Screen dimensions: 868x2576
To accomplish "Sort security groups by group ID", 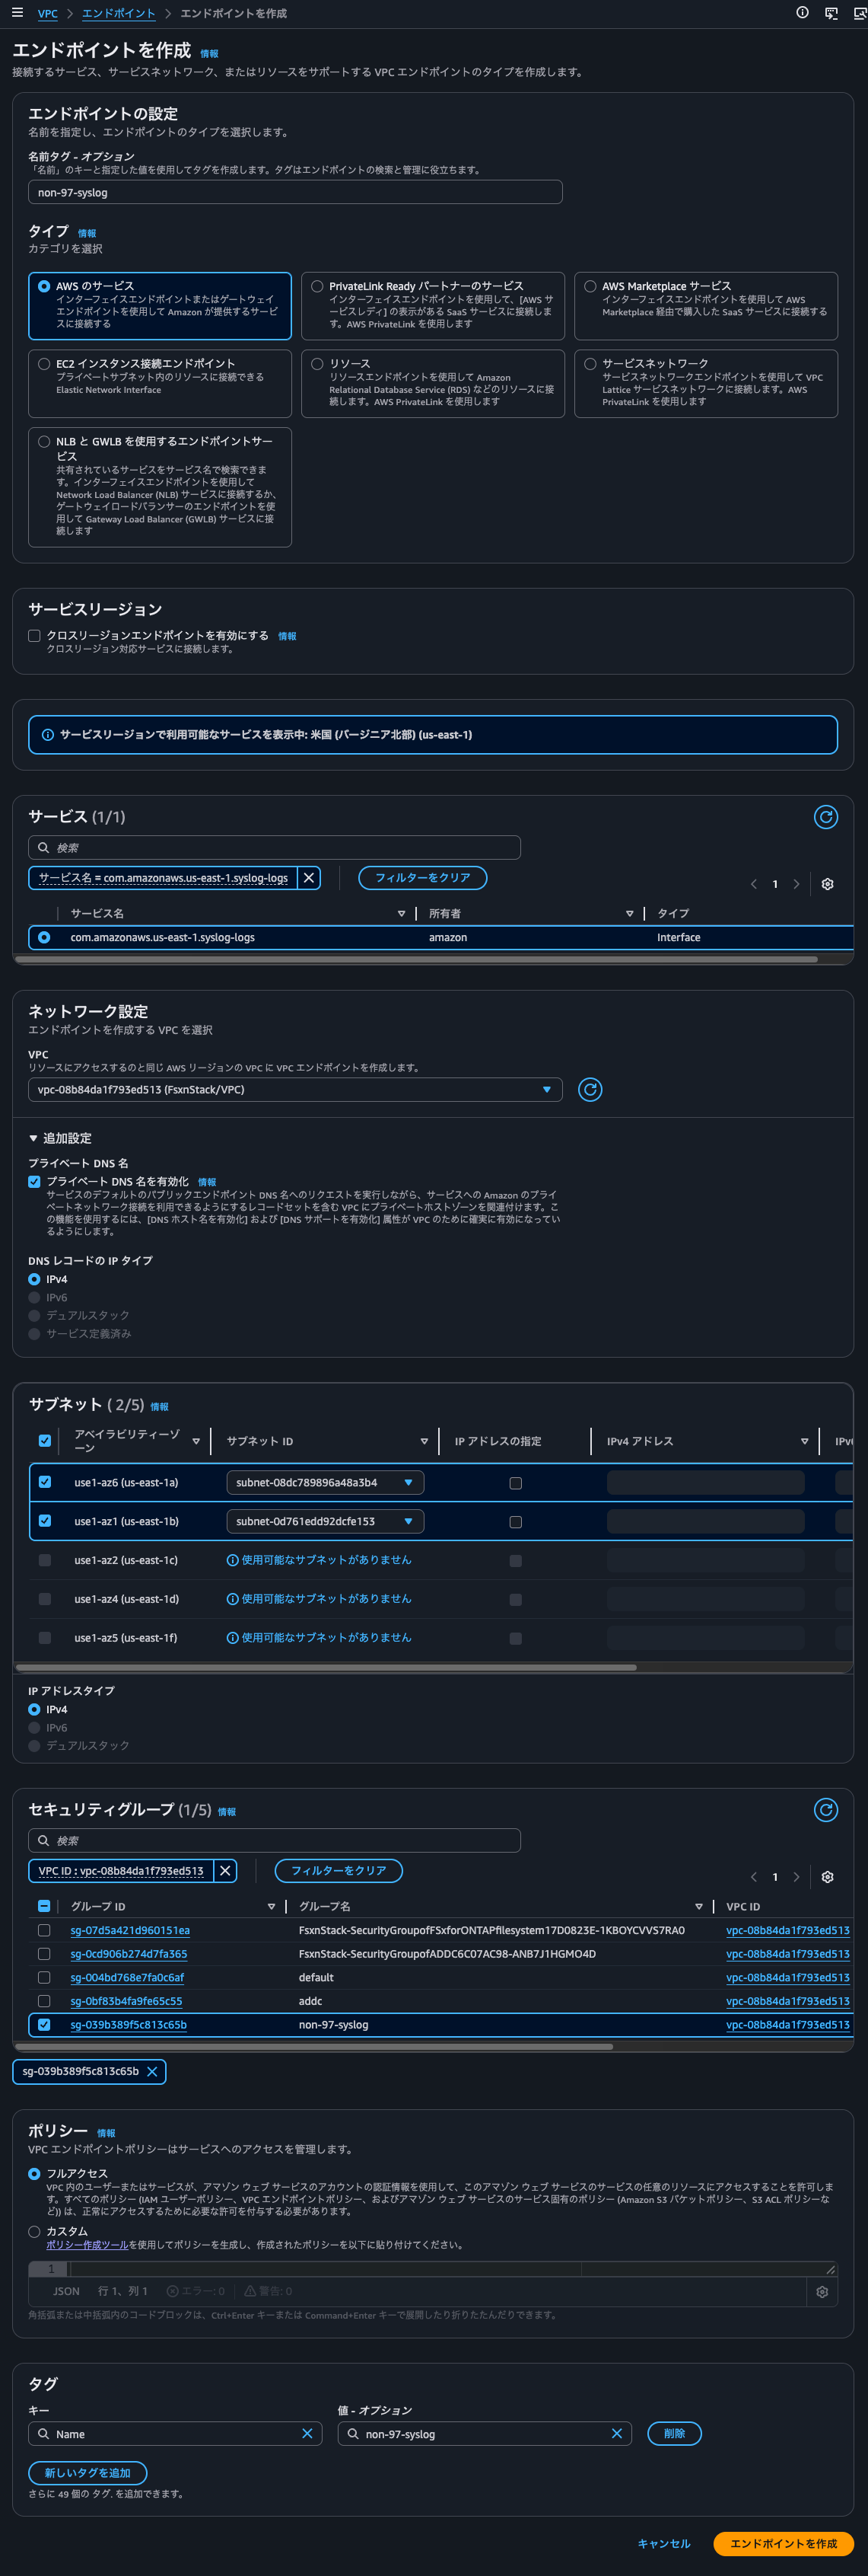I will pos(272,1906).
